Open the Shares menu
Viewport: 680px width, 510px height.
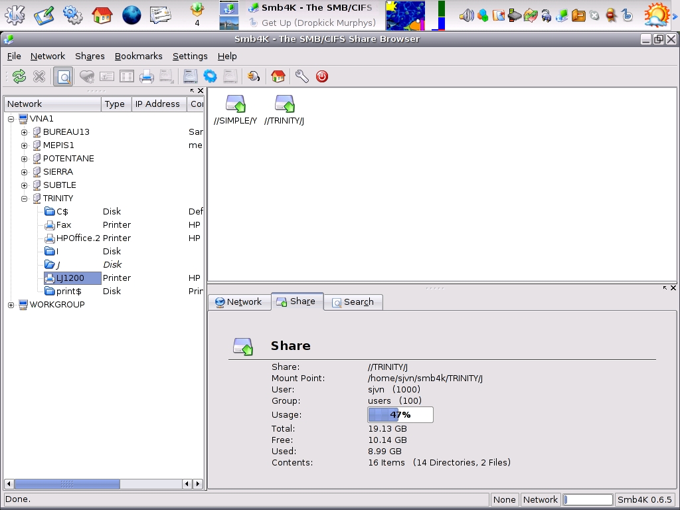90,56
